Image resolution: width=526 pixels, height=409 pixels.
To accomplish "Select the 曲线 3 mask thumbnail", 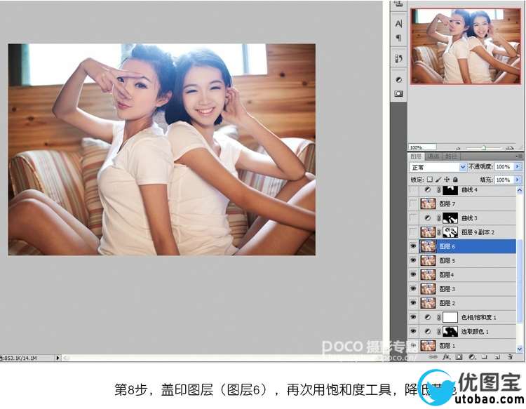I will point(450,218).
